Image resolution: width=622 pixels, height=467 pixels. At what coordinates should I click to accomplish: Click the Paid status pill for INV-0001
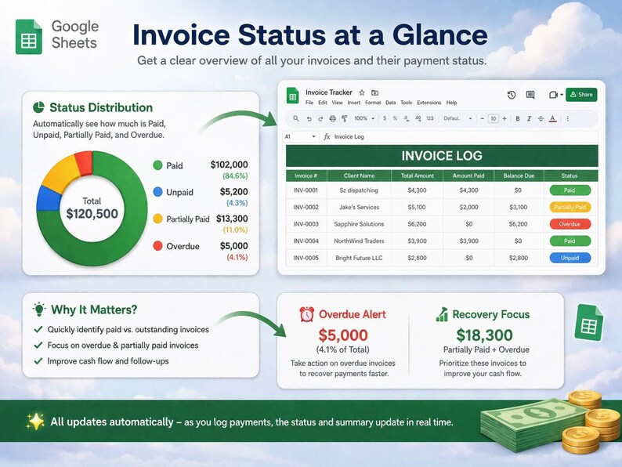pyautogui.click(x=570, y=190)
